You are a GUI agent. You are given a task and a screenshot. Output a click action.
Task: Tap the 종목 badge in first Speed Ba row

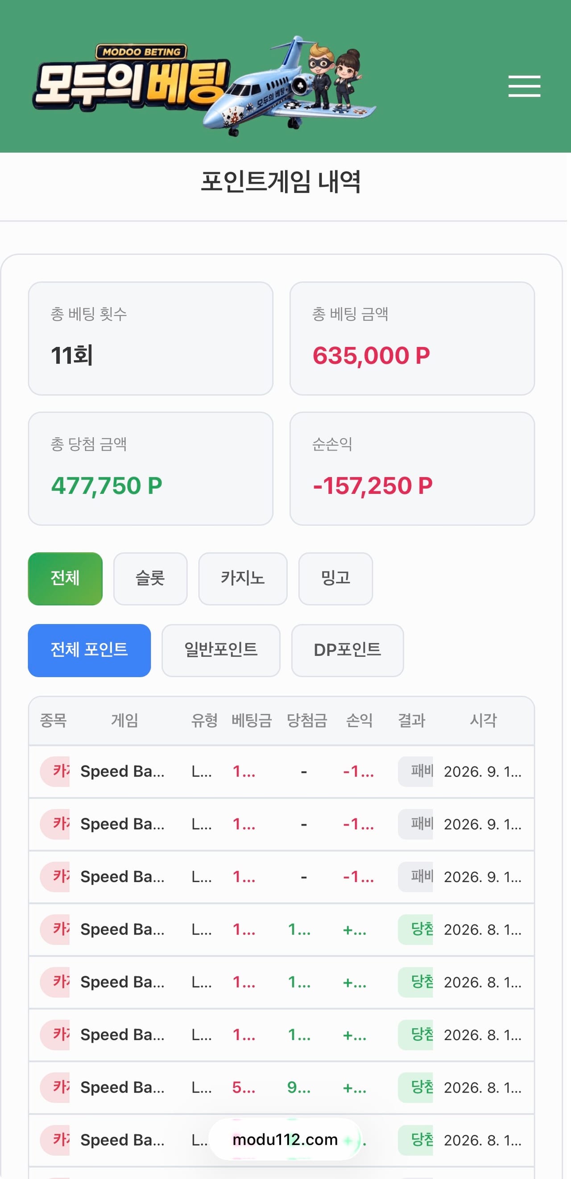[x=55, y=772]
